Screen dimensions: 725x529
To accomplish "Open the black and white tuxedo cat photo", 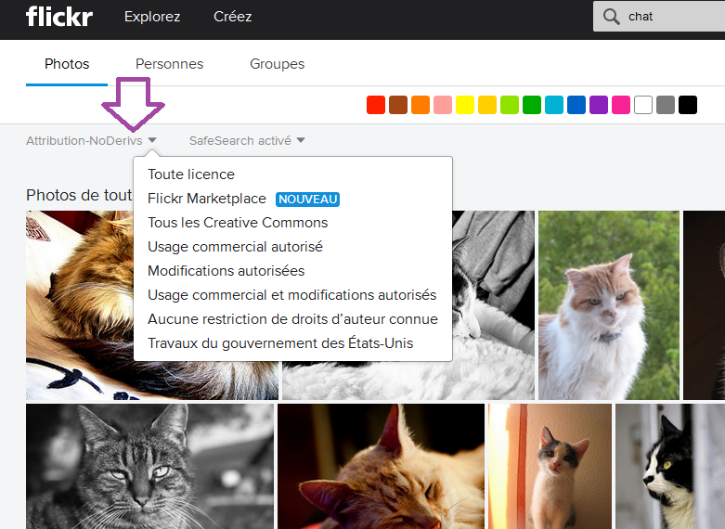I will pyautogui.click(x=670, y=466).
